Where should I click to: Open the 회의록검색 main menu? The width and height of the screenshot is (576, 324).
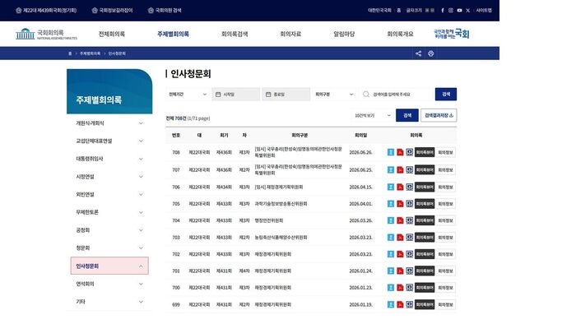tap(235, 34)
